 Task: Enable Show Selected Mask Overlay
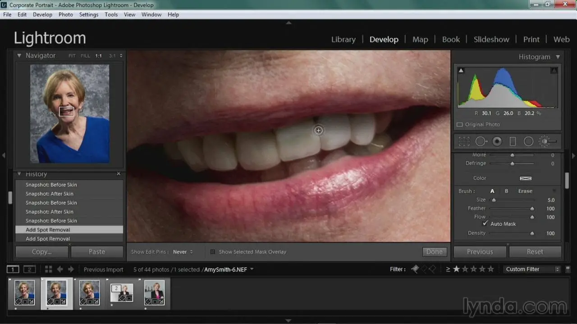213,252
